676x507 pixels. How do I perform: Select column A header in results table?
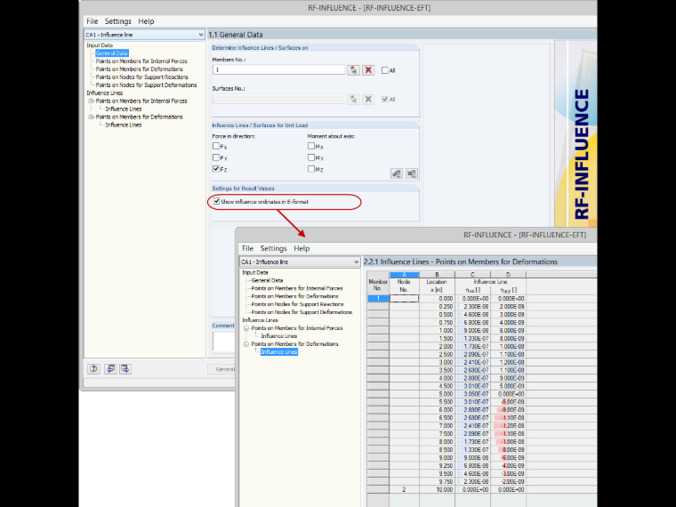405,275
